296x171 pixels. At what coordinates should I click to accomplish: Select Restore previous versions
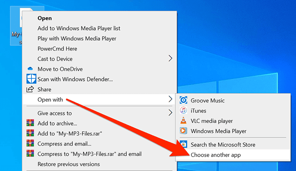(x=68, y=164)
